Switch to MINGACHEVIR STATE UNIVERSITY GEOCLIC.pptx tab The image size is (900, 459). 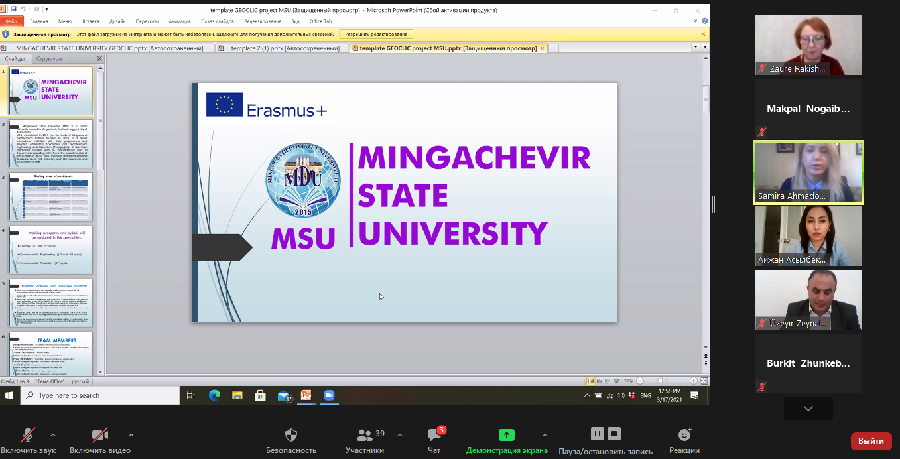(x=108, y=48)
